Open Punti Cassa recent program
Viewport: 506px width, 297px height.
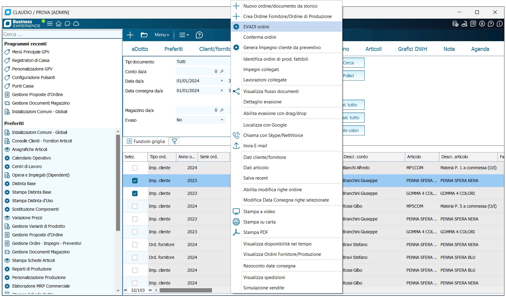(x=23, y=86)
